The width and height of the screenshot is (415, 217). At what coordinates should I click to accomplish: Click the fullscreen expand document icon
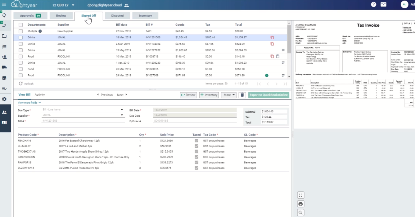[300, 195]
